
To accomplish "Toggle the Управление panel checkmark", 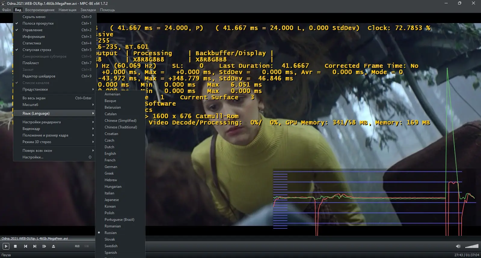I will click(x=17, y=30).
